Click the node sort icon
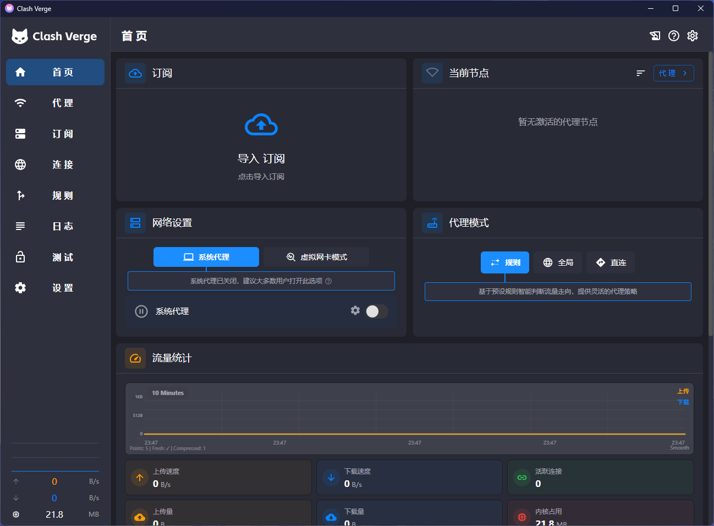 640,73
